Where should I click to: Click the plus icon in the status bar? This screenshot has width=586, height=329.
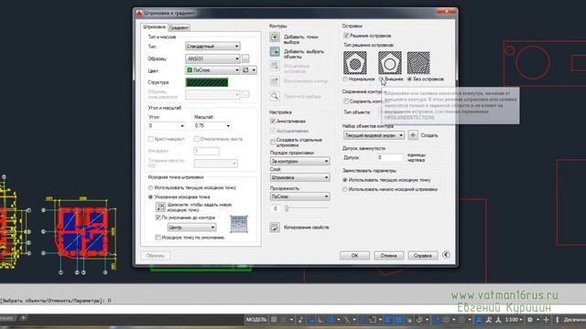[546, 320]
